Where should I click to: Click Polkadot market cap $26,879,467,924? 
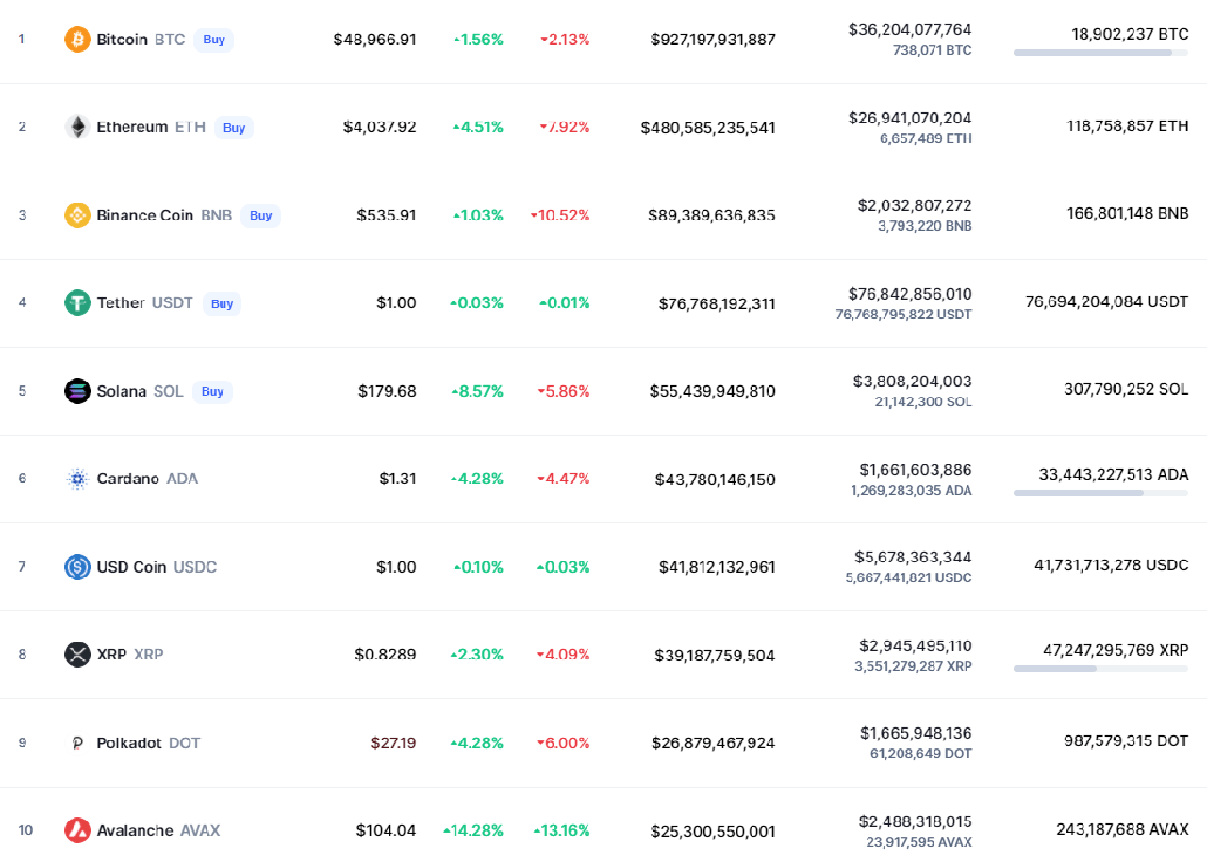pos(714,743)
